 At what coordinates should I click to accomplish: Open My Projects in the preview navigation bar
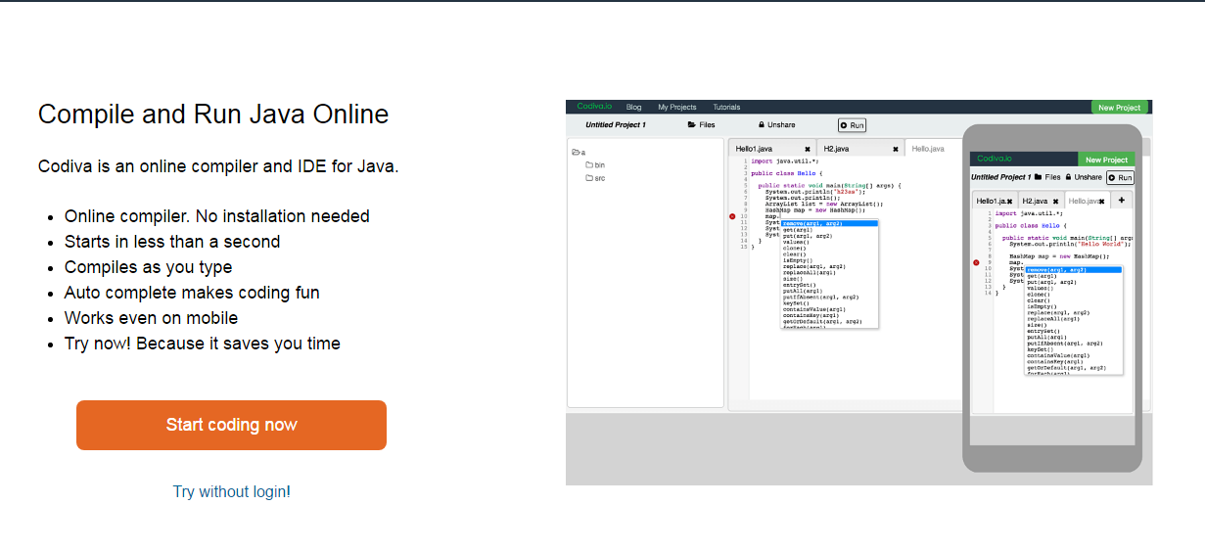[676, 108]
